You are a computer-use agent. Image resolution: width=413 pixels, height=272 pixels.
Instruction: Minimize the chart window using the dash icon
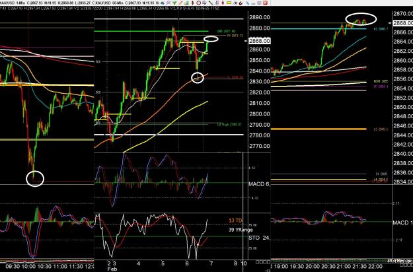253,4
